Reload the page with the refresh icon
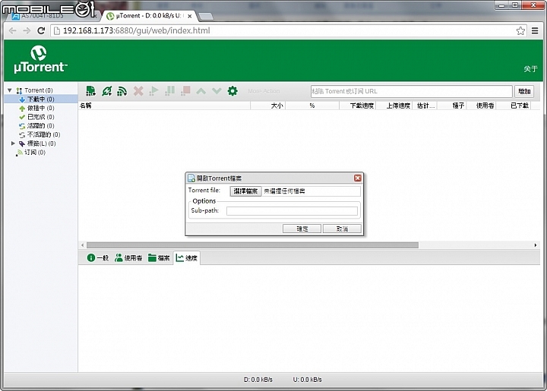547x391 pixels. 41,30
